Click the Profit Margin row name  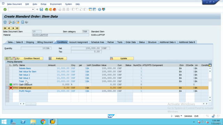pyautogui.click(x=25, y=91)
